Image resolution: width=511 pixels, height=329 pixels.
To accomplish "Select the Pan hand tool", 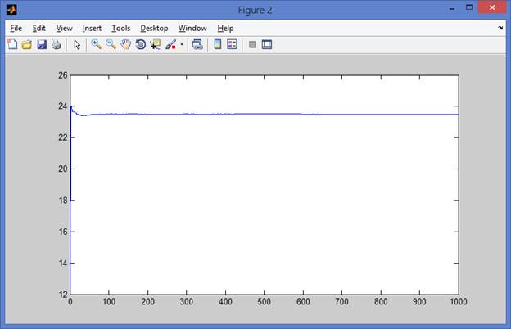I will 126,44.
